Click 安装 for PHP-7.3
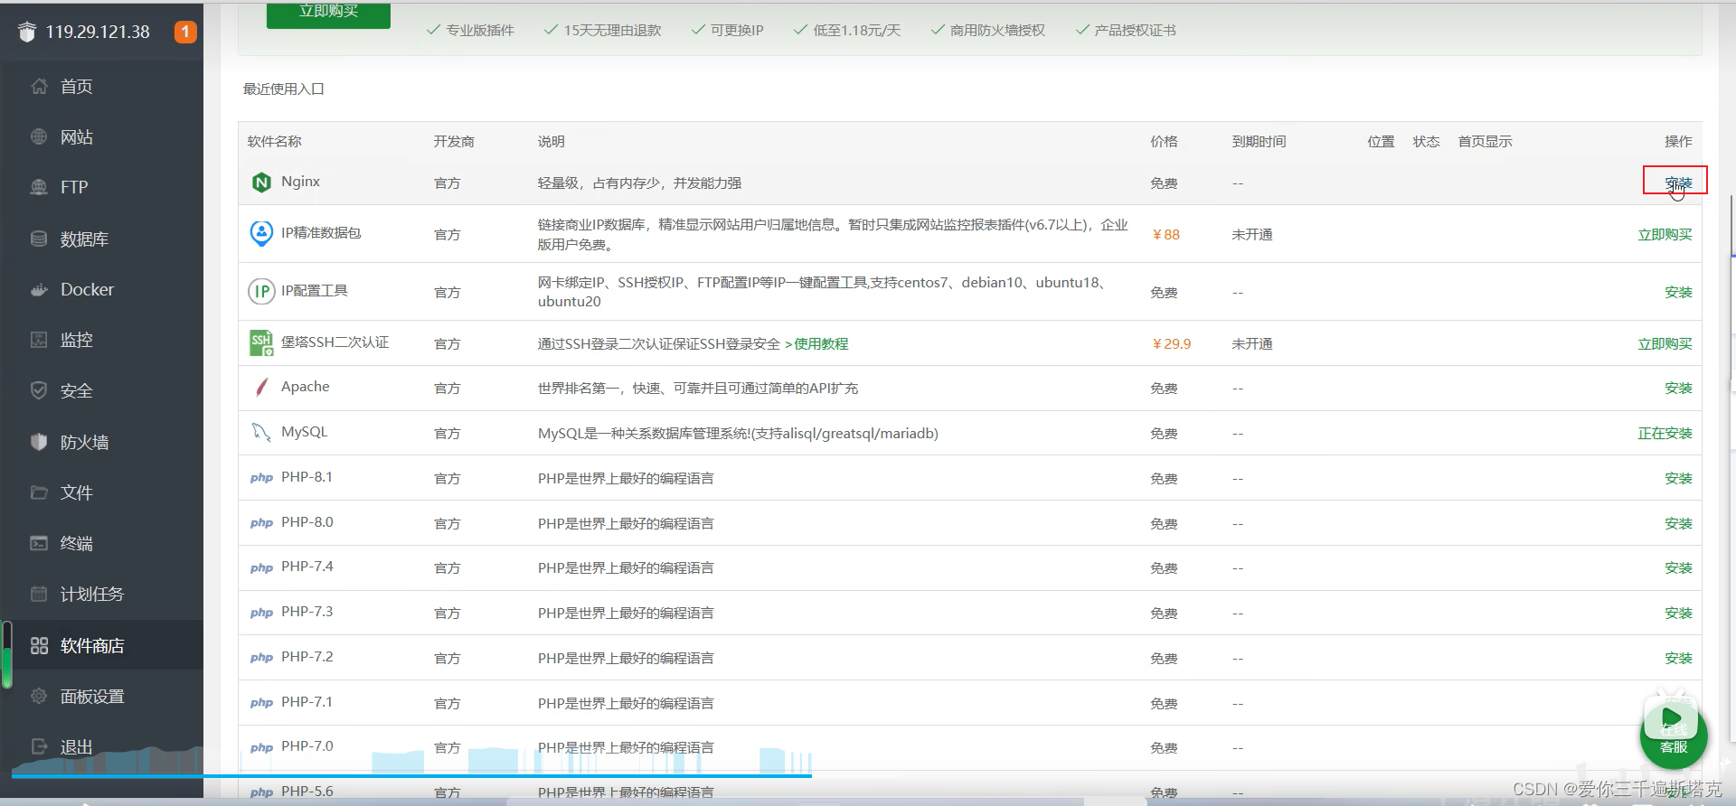The image size is (1736, 806). [x=1678, y=613]
